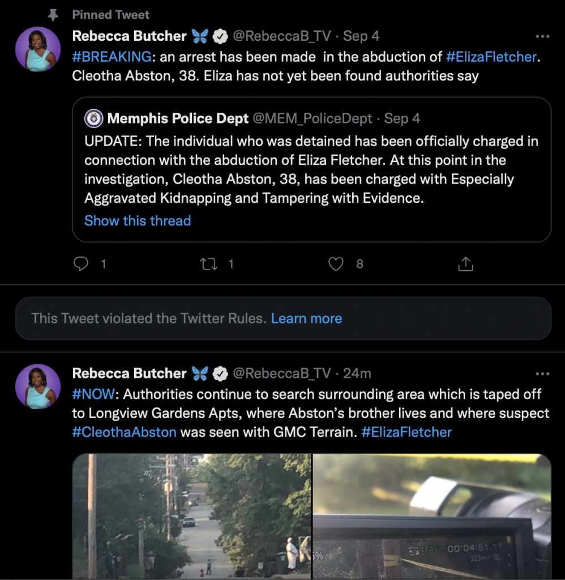This screenshot has width=565, height=580.
Task: Click the Memphis Police Dept badge icon
Action: tap(93, 119)
